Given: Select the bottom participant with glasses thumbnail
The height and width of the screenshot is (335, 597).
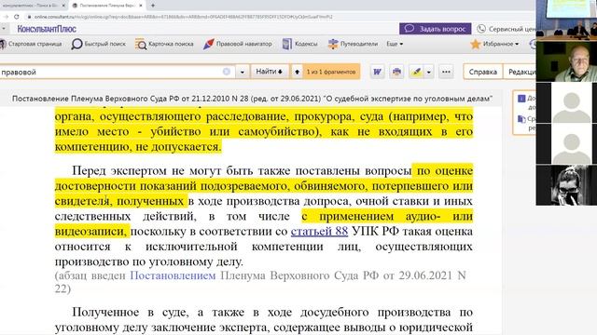Looking at the screenshot, I should coord(566,185).
